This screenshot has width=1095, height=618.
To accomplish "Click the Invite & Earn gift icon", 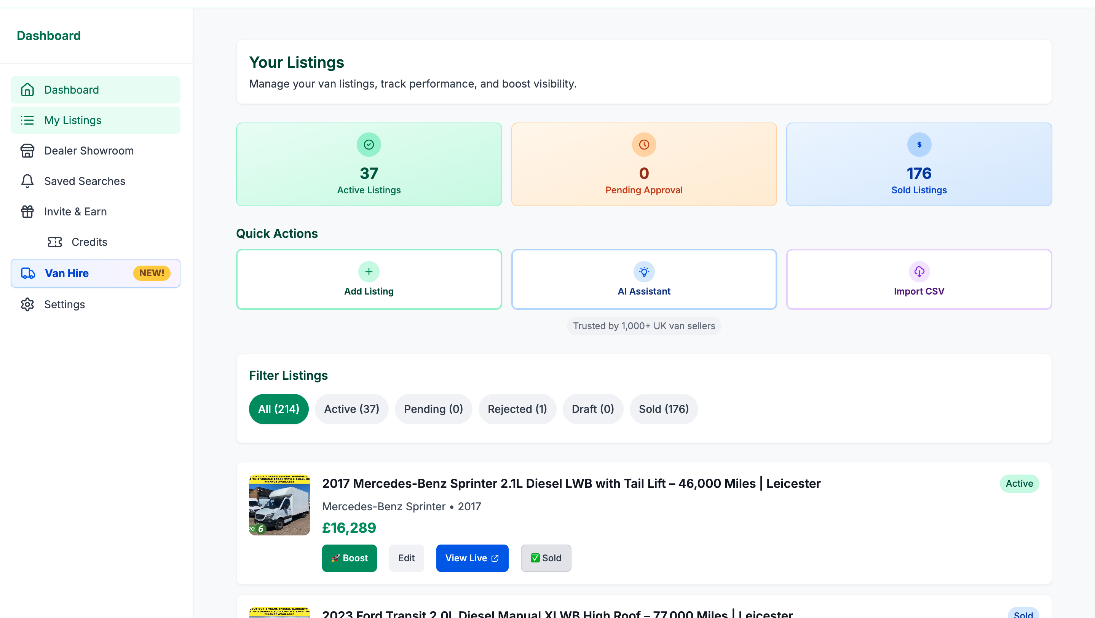I will tap(27, 212).
